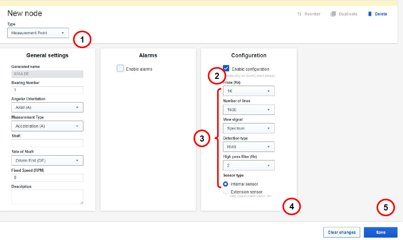The image size is (403, 240).
Task: Save the new node
Action: 381,232
